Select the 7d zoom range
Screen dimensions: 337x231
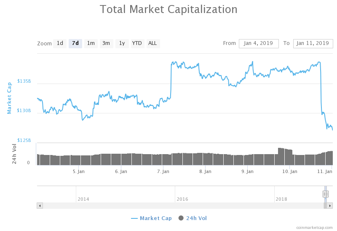pos(75,43)
